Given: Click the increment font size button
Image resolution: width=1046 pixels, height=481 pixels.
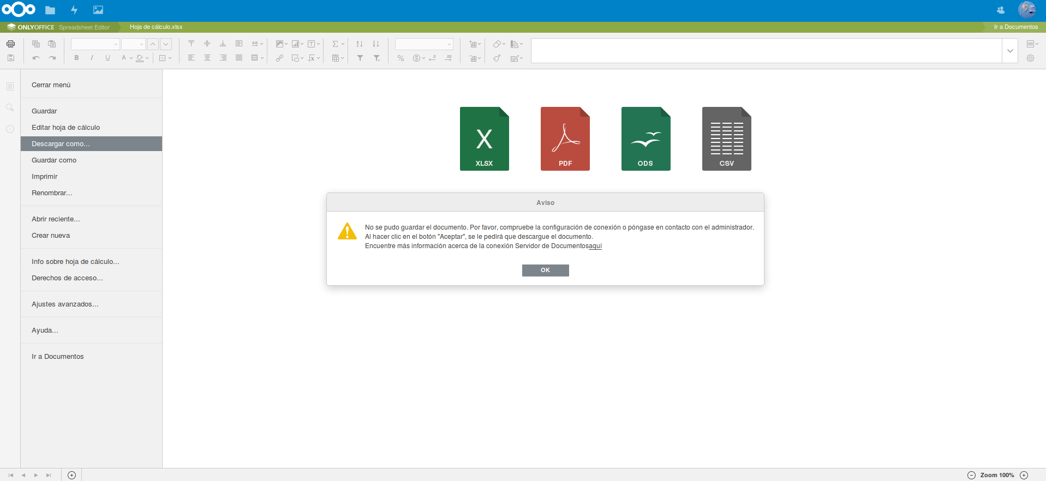Looking at the screenshot, I should (x=153, y=44).
